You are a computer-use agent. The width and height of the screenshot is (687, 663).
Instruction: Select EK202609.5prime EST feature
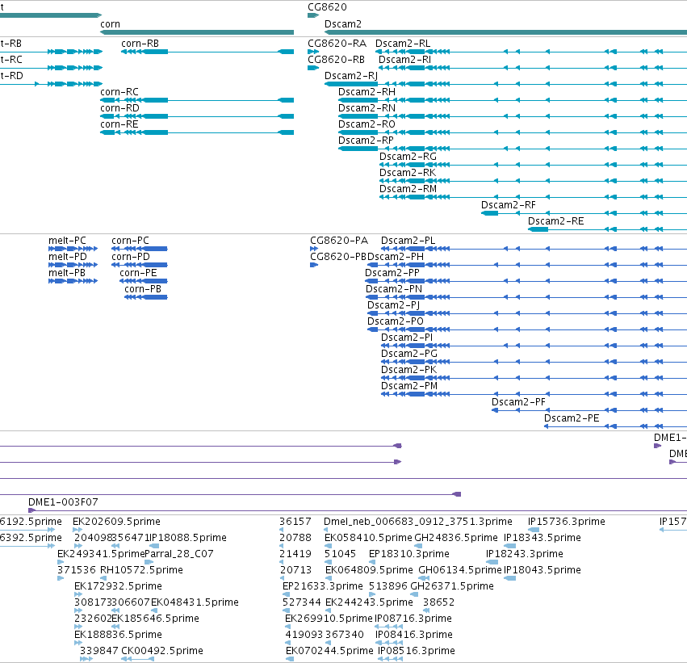[116, 522]
